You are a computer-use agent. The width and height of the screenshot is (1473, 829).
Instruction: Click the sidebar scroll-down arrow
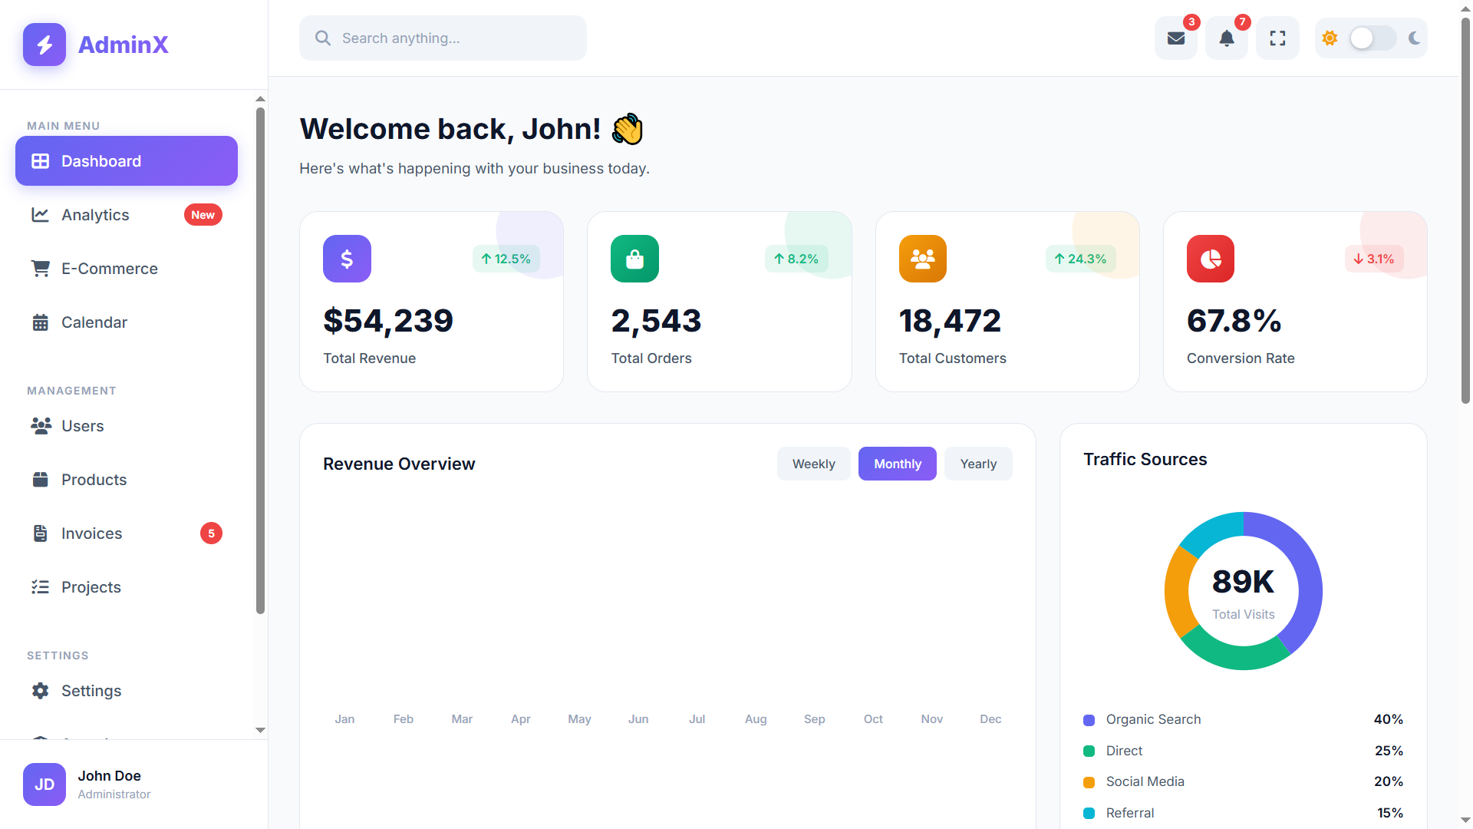(x=260, y=730)
